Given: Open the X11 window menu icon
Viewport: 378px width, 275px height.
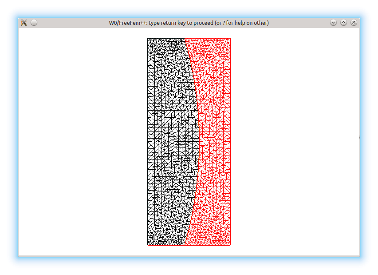Looking at the screenshot, I should pos(24,23).
